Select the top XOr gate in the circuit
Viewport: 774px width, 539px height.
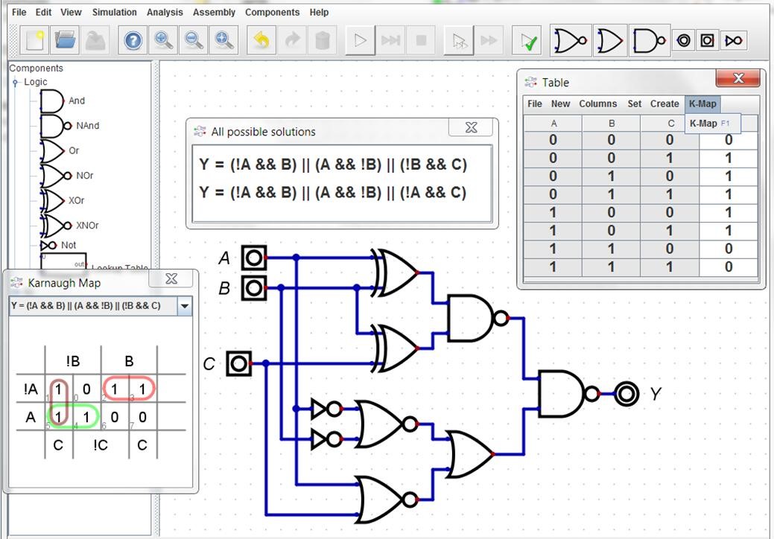click(x=396, y=272)
